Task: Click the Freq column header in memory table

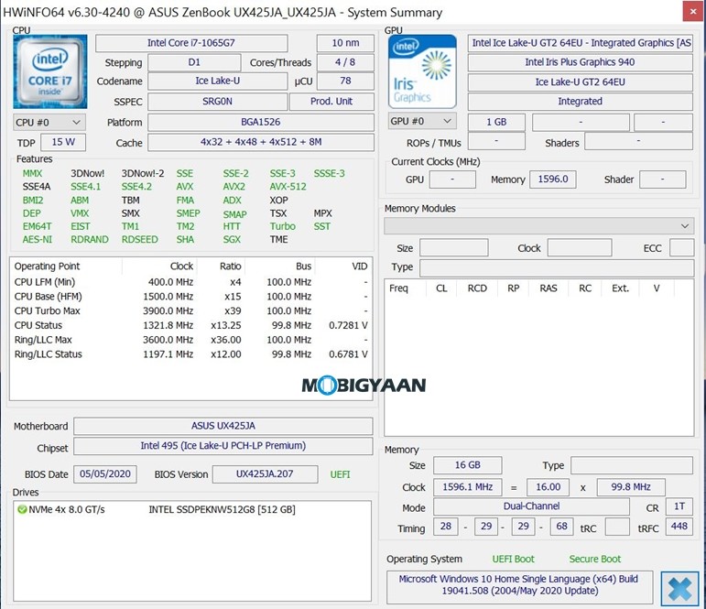Action: [x=406, y=288]
